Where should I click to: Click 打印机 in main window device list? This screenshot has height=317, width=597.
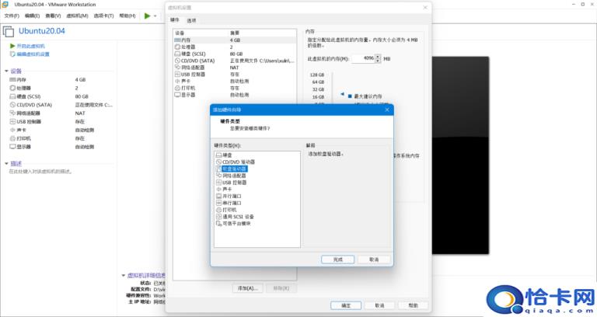click(47, 138)
